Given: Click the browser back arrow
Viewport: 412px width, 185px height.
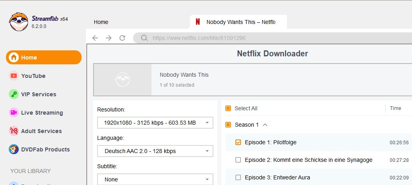Looking at the screenshot, I should pos(95,38).
